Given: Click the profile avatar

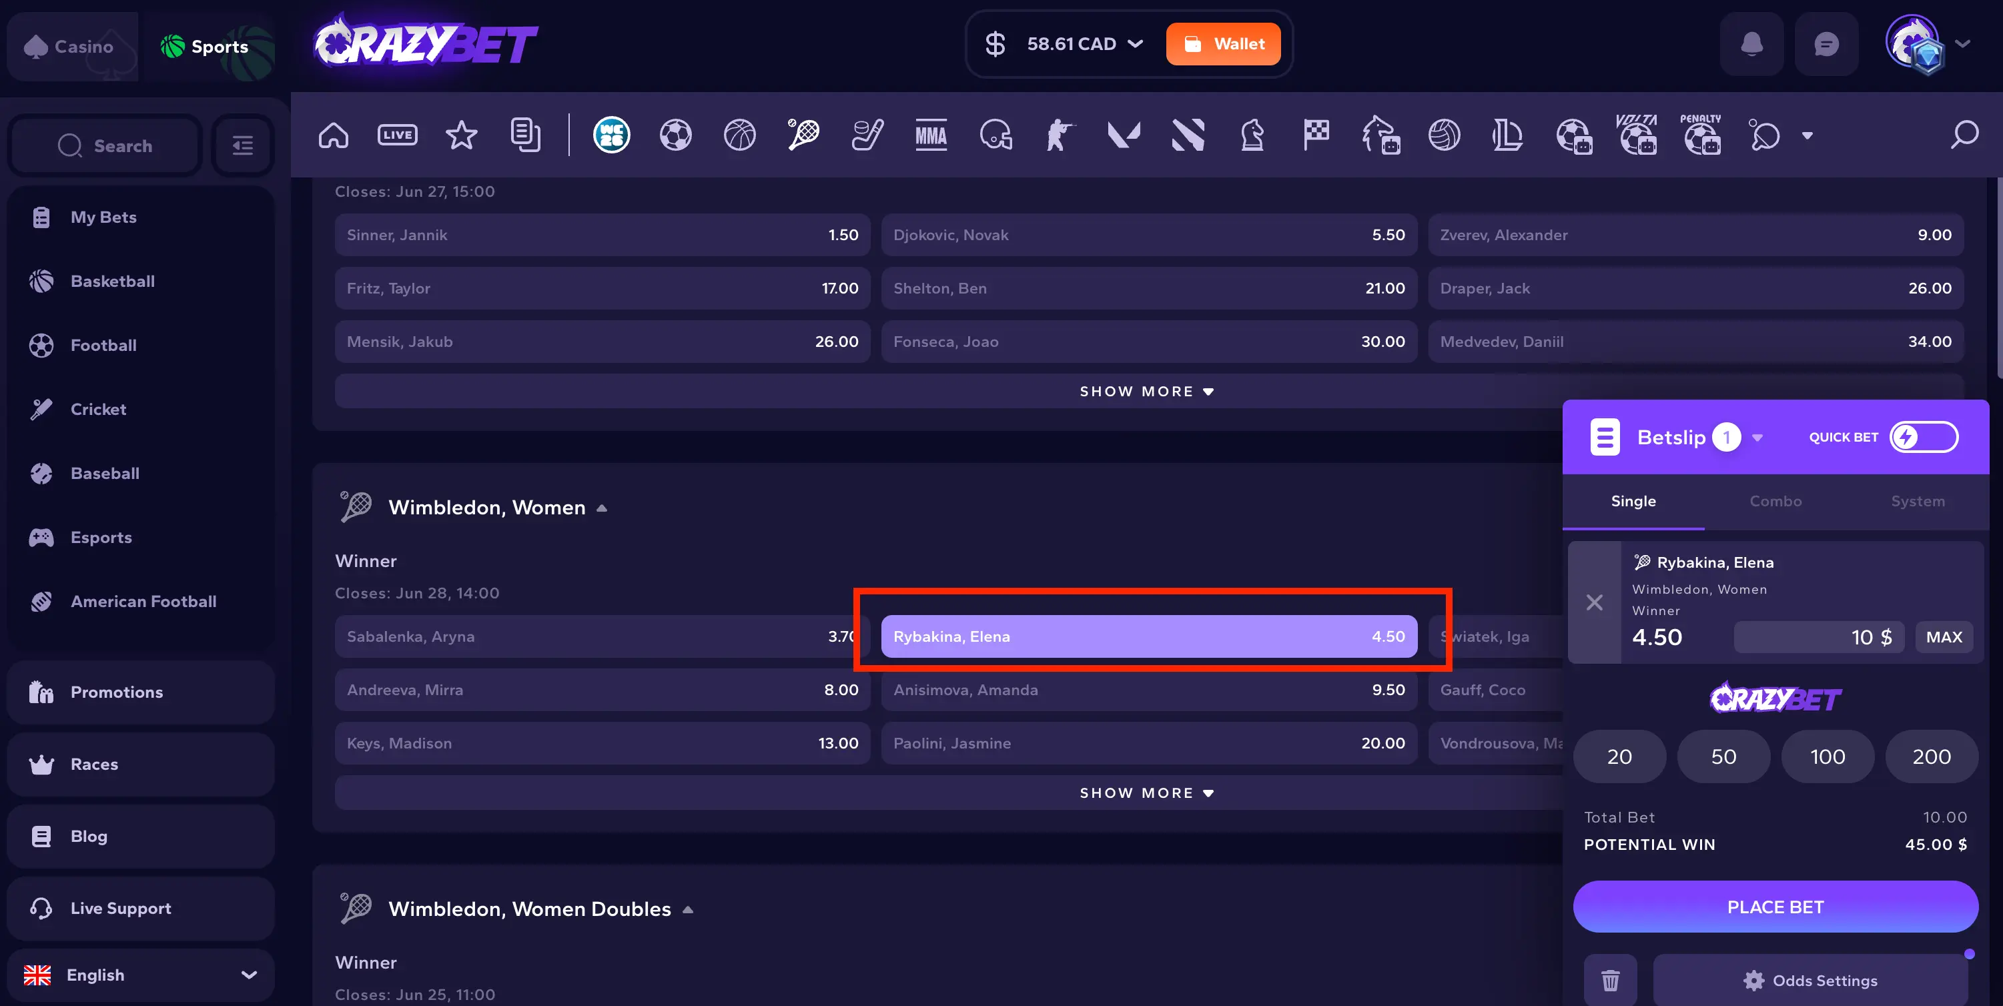Looking at the screenshot, I should pos(1914,43).
